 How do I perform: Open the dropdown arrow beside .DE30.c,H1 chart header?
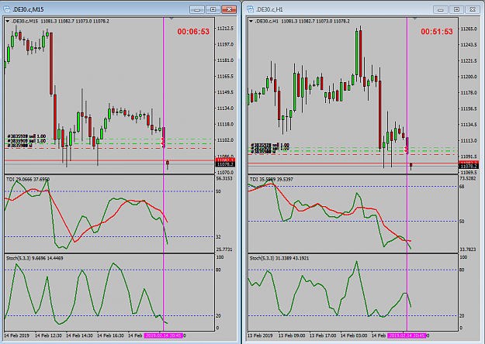(251, 22)
